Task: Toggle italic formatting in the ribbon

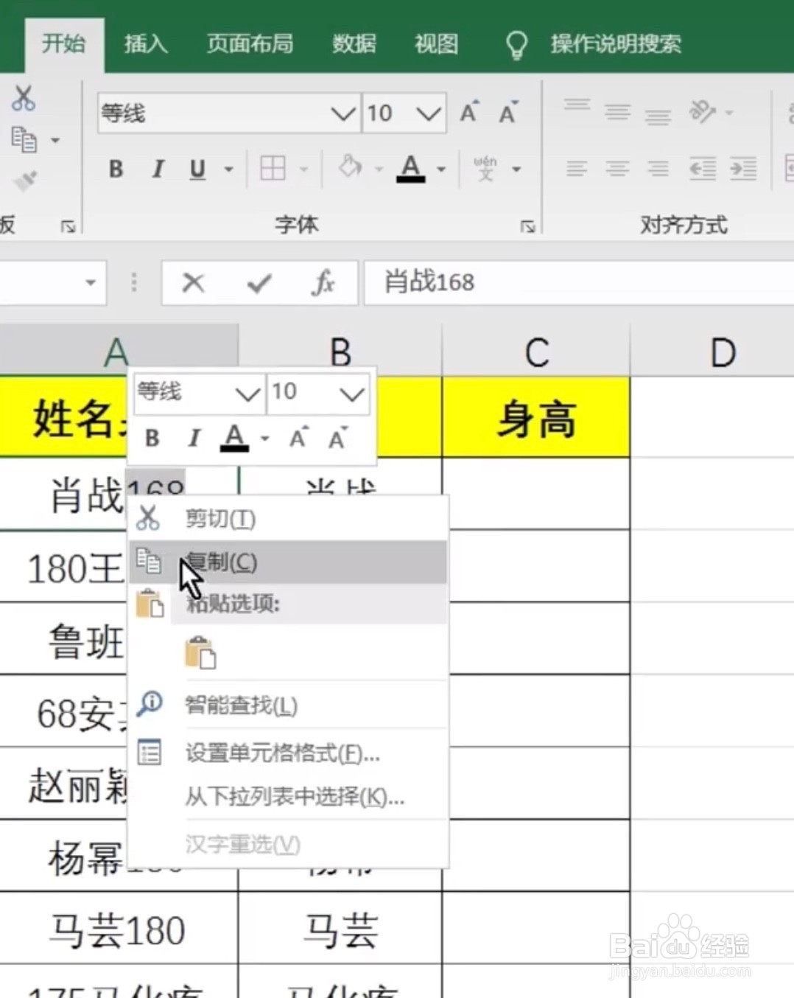Action: (157, 169)
